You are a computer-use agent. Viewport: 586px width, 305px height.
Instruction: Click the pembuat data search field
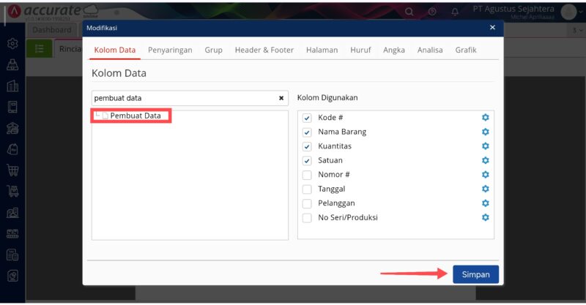pos(183,98)
